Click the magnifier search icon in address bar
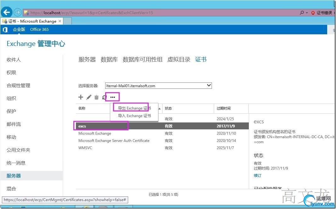Viewport: 336px width, 209px height. pyautogui.click(x=302, y=13)
